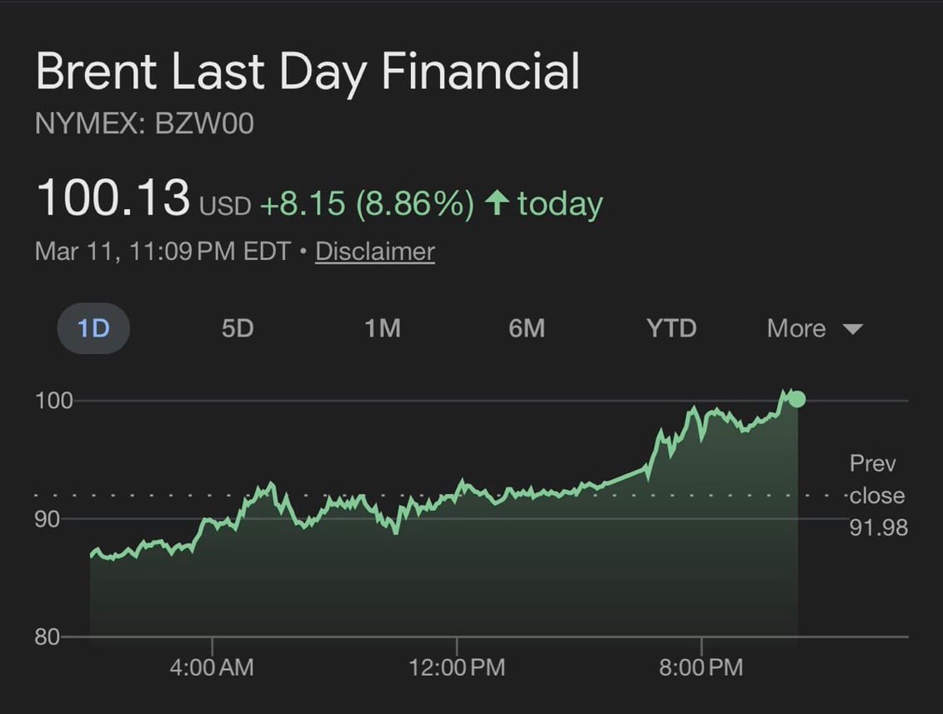Viewport: 943px width, 714px height.
Task: Click the green up arrow icon
Action: 497,203
